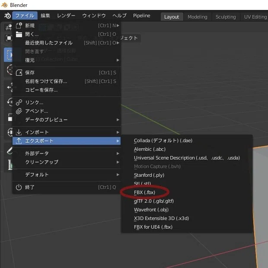Click the save icon beside 保存
This screenshot has width=268, height=268.
(19, 73)
